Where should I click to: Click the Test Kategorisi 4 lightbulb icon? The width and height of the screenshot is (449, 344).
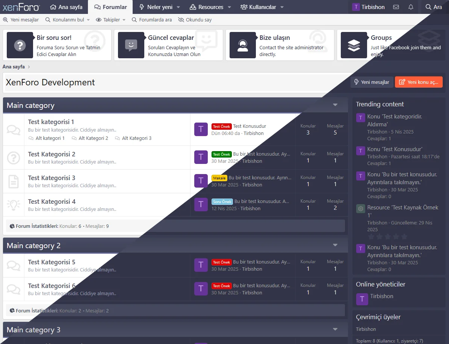(14, 205)
